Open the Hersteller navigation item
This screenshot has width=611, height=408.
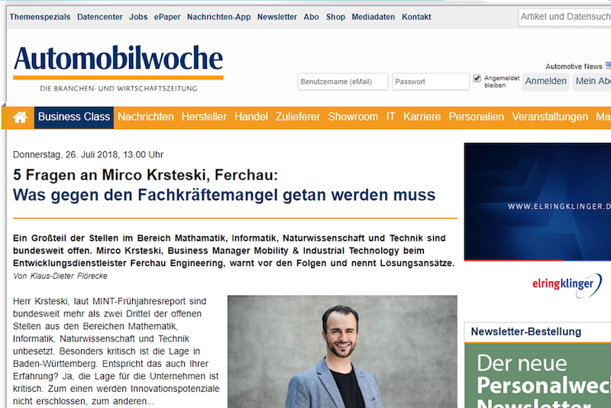[x=204, y=117]
